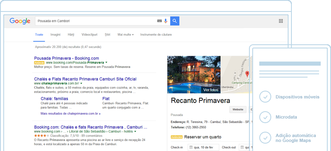The width and height of the screenshot is (331, 151).
Task: Click Ver fotos on the pousada photo
Action: (211, 90)
